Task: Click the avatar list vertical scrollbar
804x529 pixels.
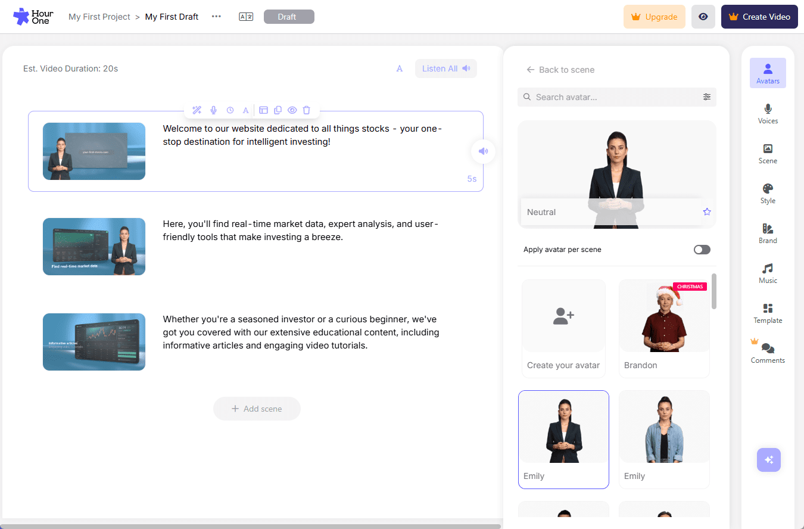Action: click(x=714, y=291)
